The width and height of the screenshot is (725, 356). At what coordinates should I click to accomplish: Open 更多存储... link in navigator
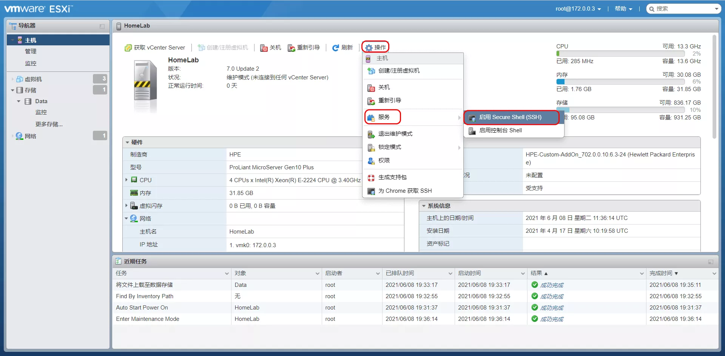tap(49, 124)
